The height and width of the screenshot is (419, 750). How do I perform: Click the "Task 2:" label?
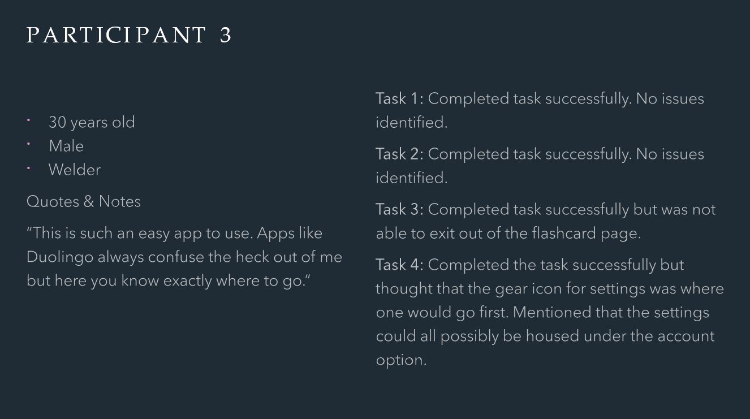[x=399, y=154]
